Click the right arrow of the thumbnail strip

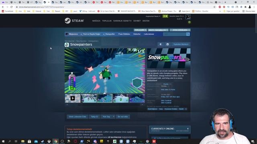[x=142, y=104]
